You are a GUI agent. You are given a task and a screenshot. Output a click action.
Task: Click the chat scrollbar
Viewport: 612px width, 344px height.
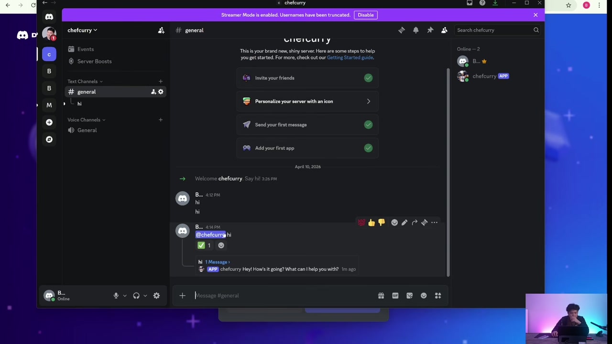click(448, 172)
